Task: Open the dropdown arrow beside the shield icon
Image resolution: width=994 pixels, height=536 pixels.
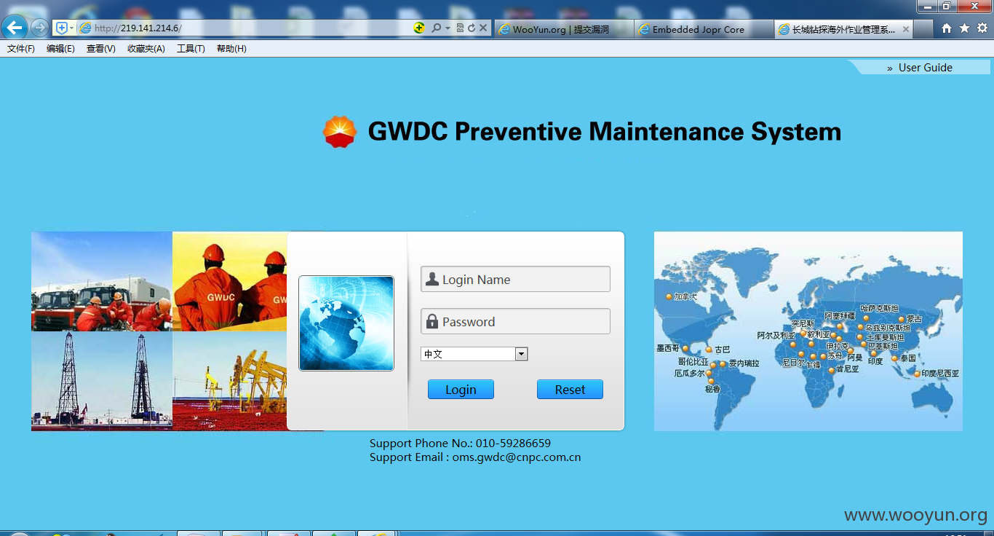Action: (71, 28)
